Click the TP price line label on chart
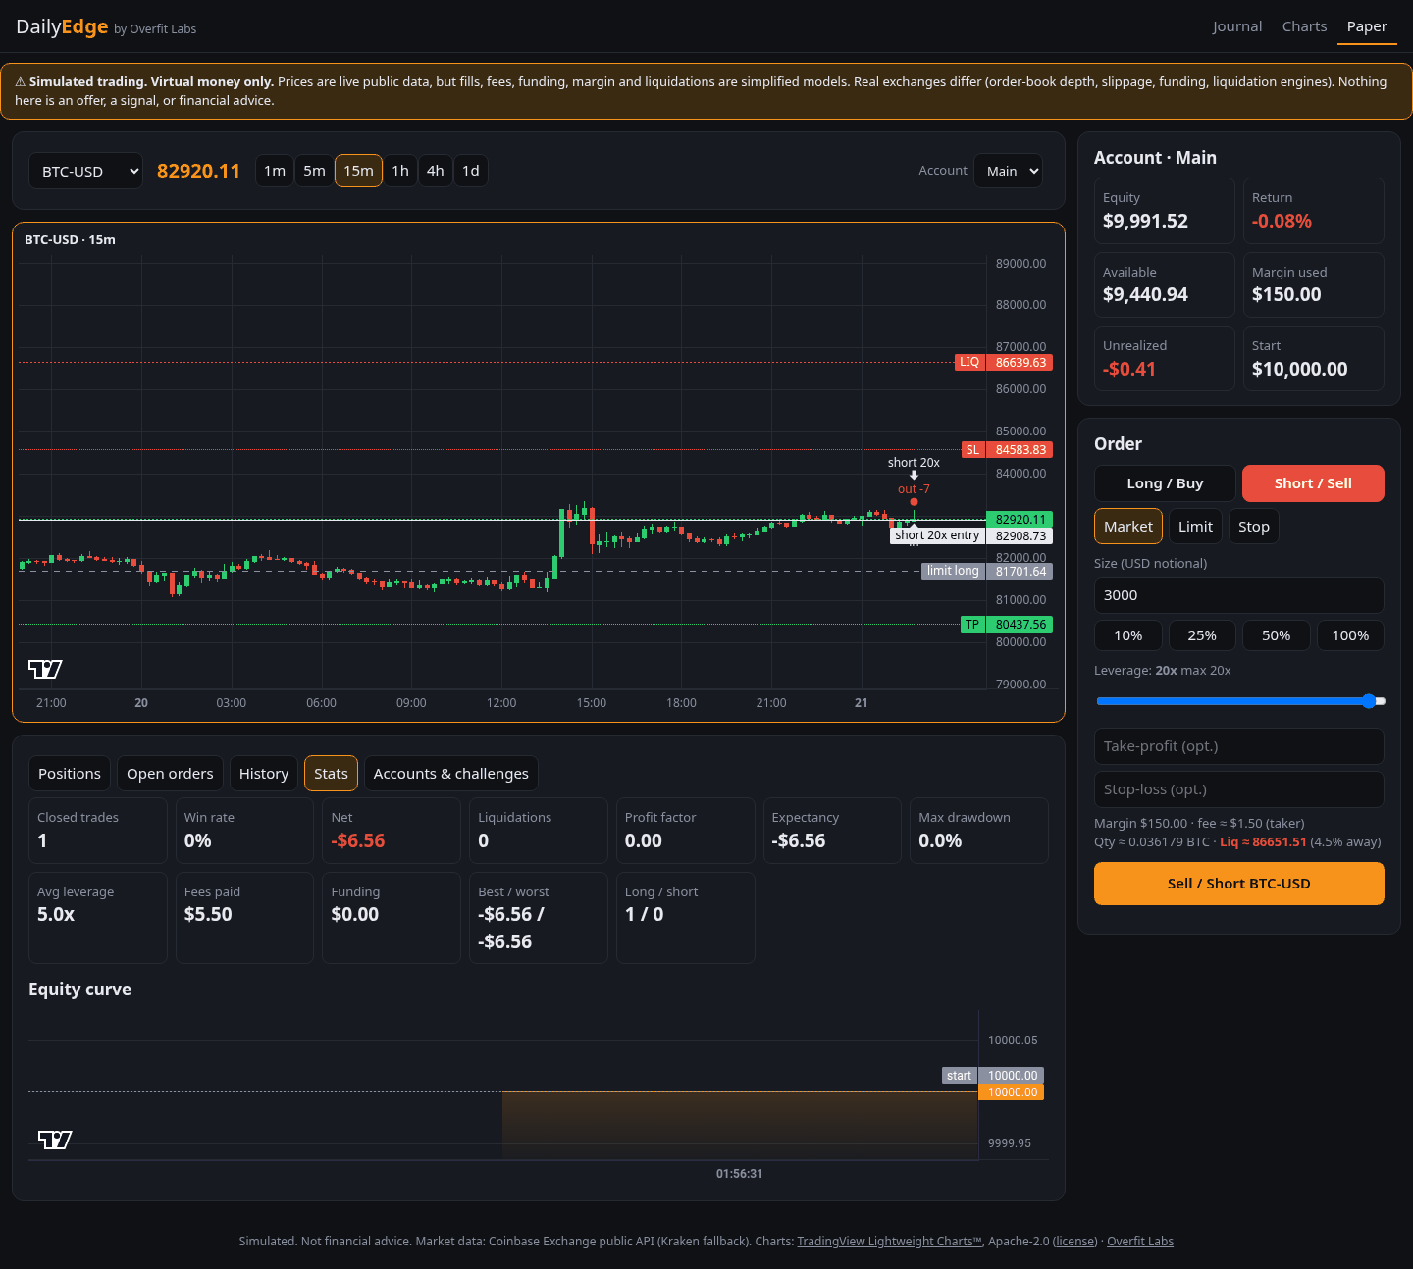Screen dimensions: 1413x1269 pyautogui.click(x=972, y=625)
